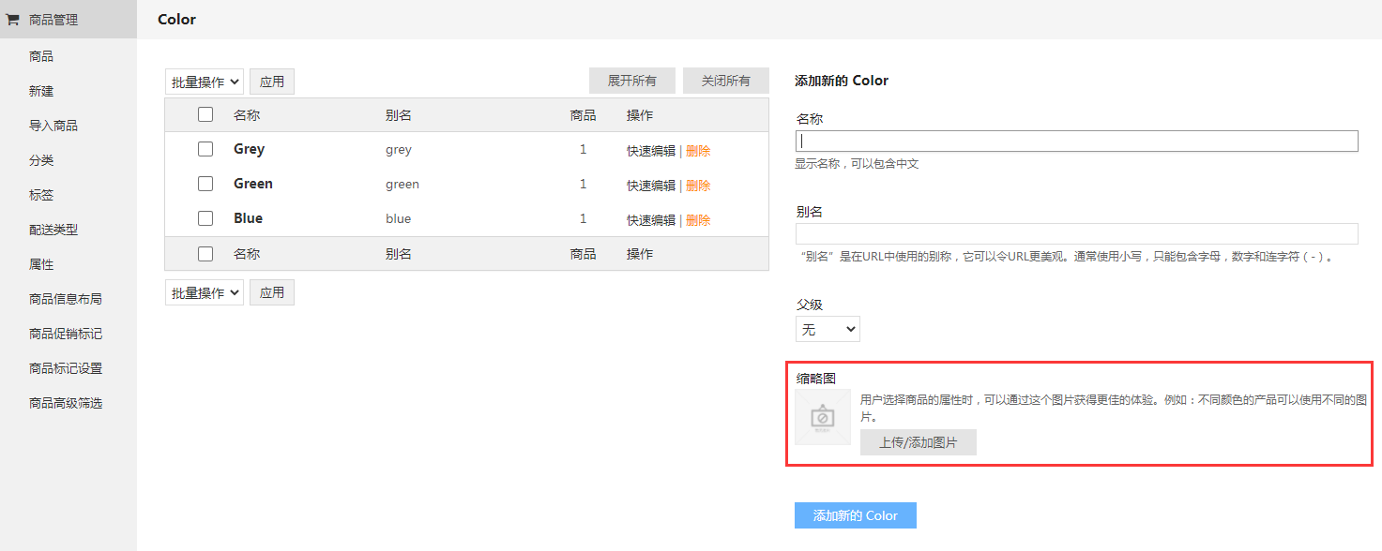This screenshot has width=1382, height=551.
Task: Tick the checkbox for the Blue row
Action: [205, 218]
